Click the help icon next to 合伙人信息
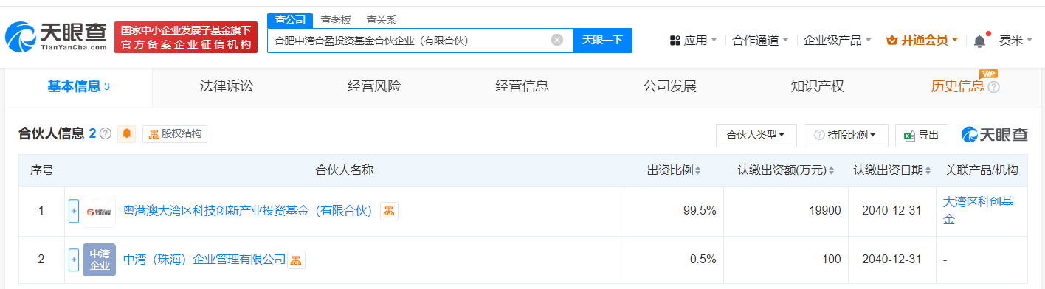 (x=106, y=133)
